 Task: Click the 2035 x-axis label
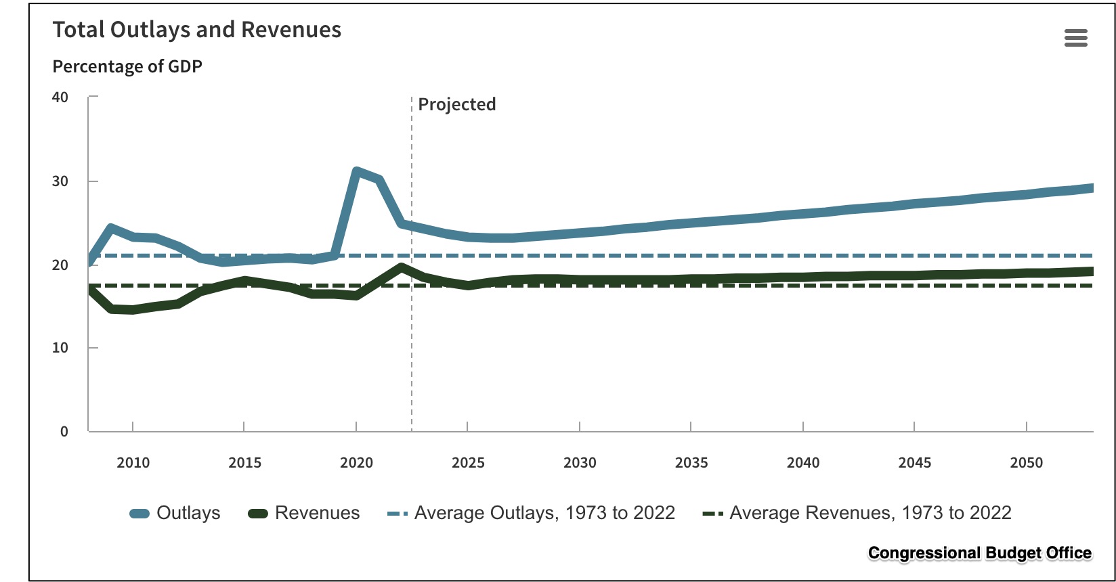pos(691,463)
